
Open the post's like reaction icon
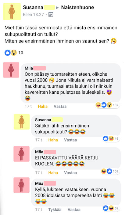(x=7, y=53)
